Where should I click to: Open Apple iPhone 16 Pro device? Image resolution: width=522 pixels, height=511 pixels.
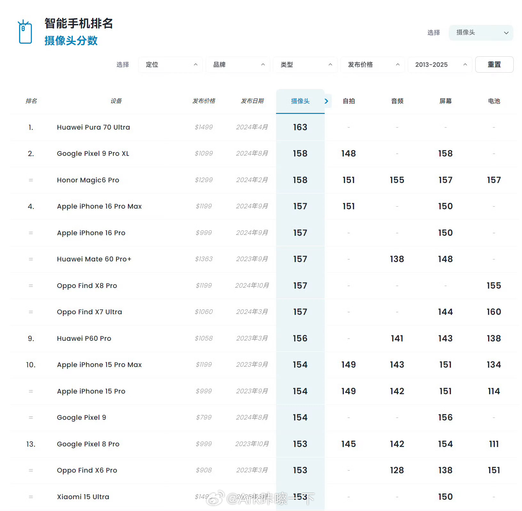tap(91, 233)
